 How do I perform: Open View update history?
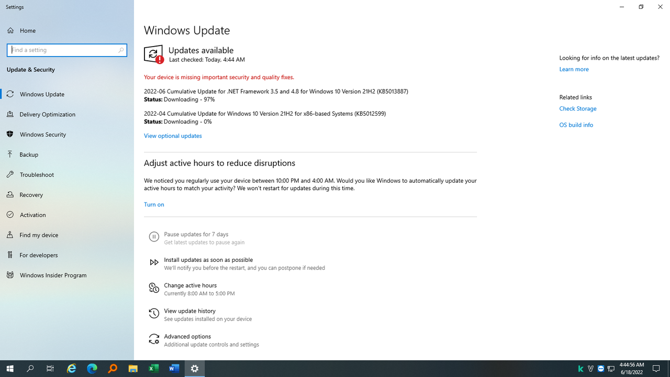pyautogui.click(x=208, y=315)
